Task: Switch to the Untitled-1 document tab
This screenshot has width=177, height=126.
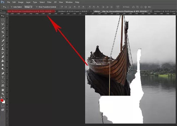Action: point(73,11)
